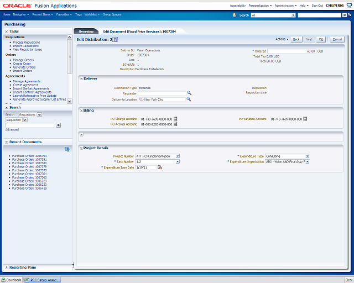Open the Expenditure Type dropdown

[x=308, y=156]
